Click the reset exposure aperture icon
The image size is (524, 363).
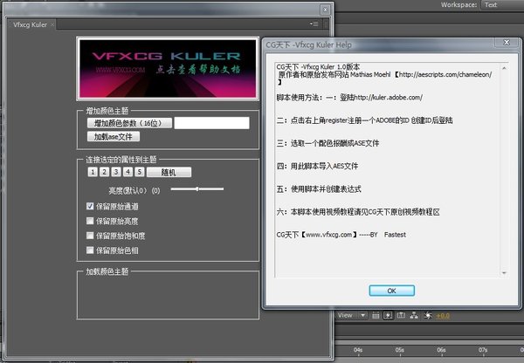(x=428, y=315)
